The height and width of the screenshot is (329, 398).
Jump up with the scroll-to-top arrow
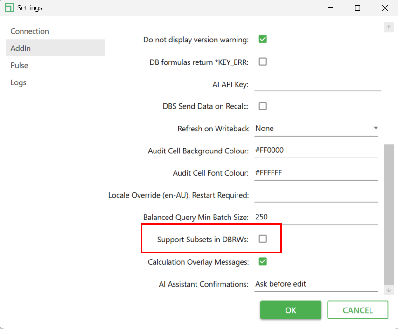click(389, 27)
